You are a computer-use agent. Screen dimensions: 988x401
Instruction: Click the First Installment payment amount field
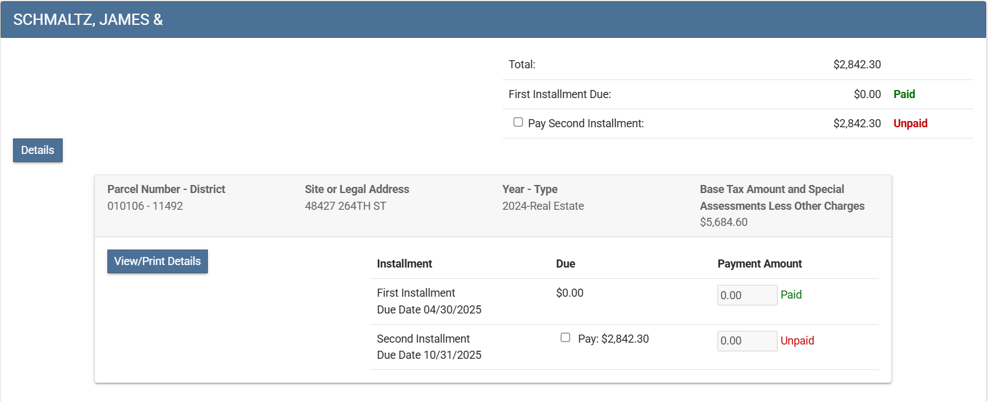tap(747, 295)
